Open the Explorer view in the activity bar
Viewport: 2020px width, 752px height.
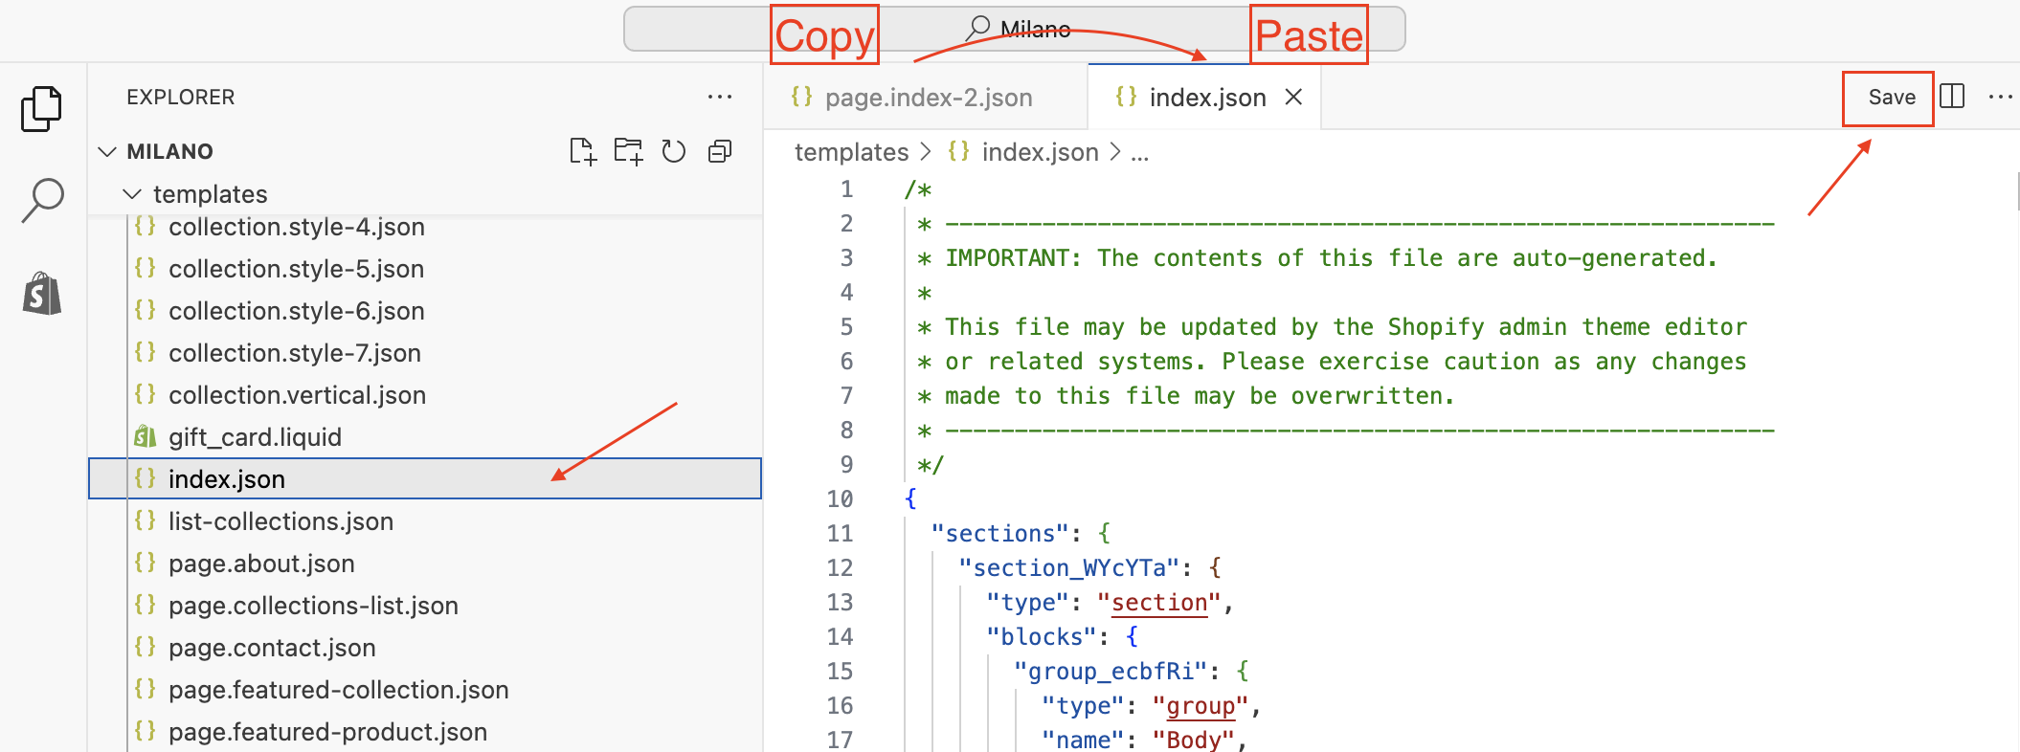coord(42,108)
